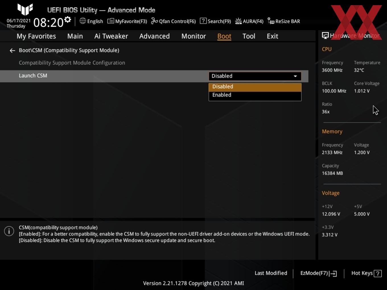
Task: Click the info icon in the help panel
Action: (9, 231)
